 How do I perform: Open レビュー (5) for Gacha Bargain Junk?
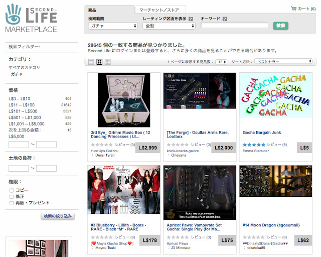(x=277, y=145)
